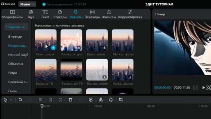Click the anime preview frame in player
Viewport: 211px width, 119px height.
click(x=183, y=48)
